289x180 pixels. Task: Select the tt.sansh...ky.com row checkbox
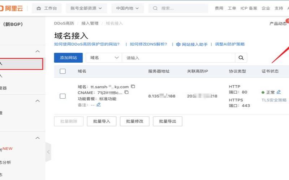point(62,96)
